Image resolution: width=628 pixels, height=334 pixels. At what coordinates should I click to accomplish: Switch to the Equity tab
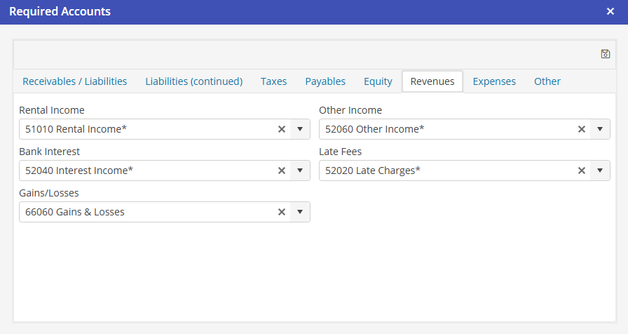378,81
